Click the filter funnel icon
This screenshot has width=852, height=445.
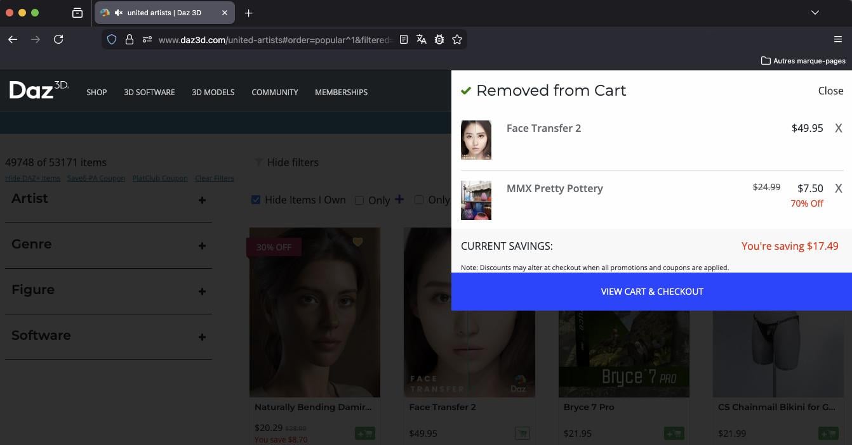(x=258, y=163)
